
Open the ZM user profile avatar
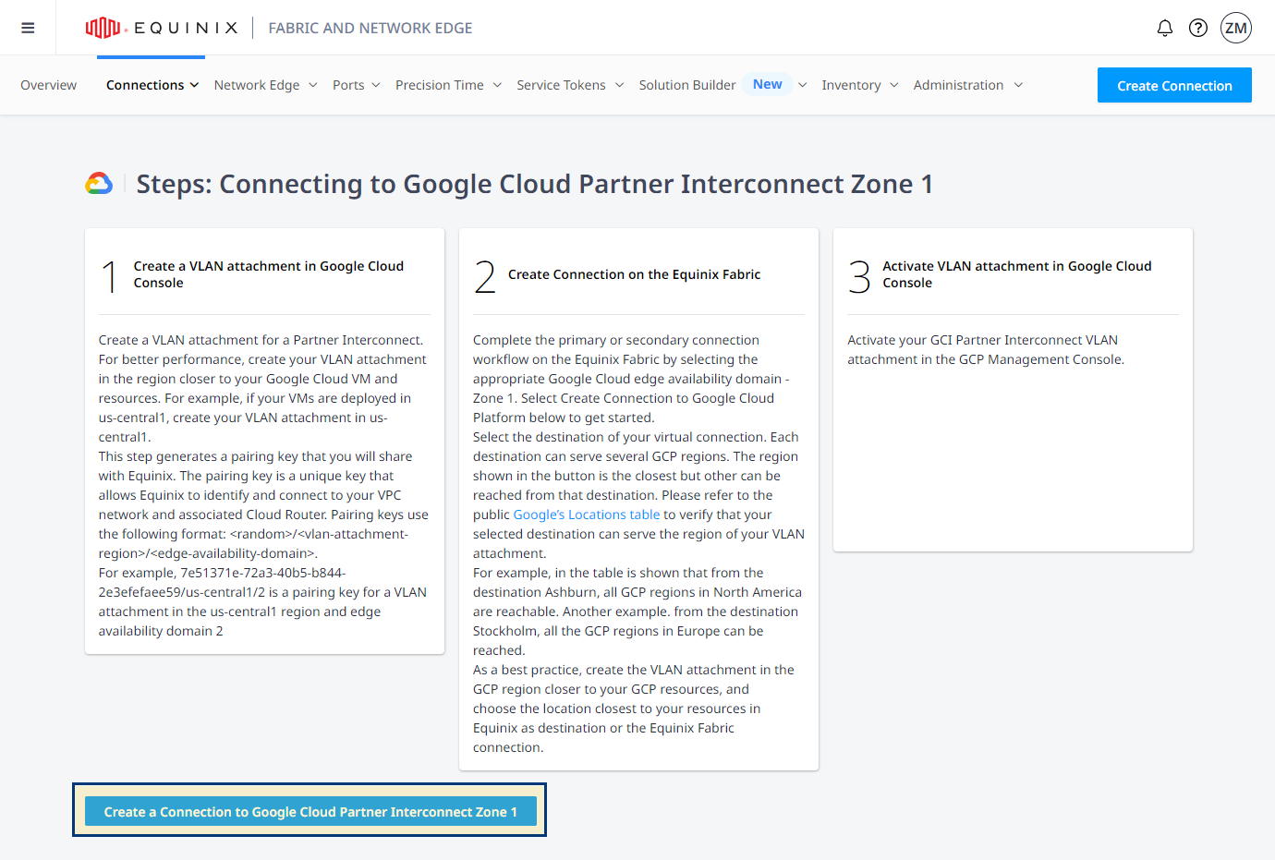point(1236,28)
